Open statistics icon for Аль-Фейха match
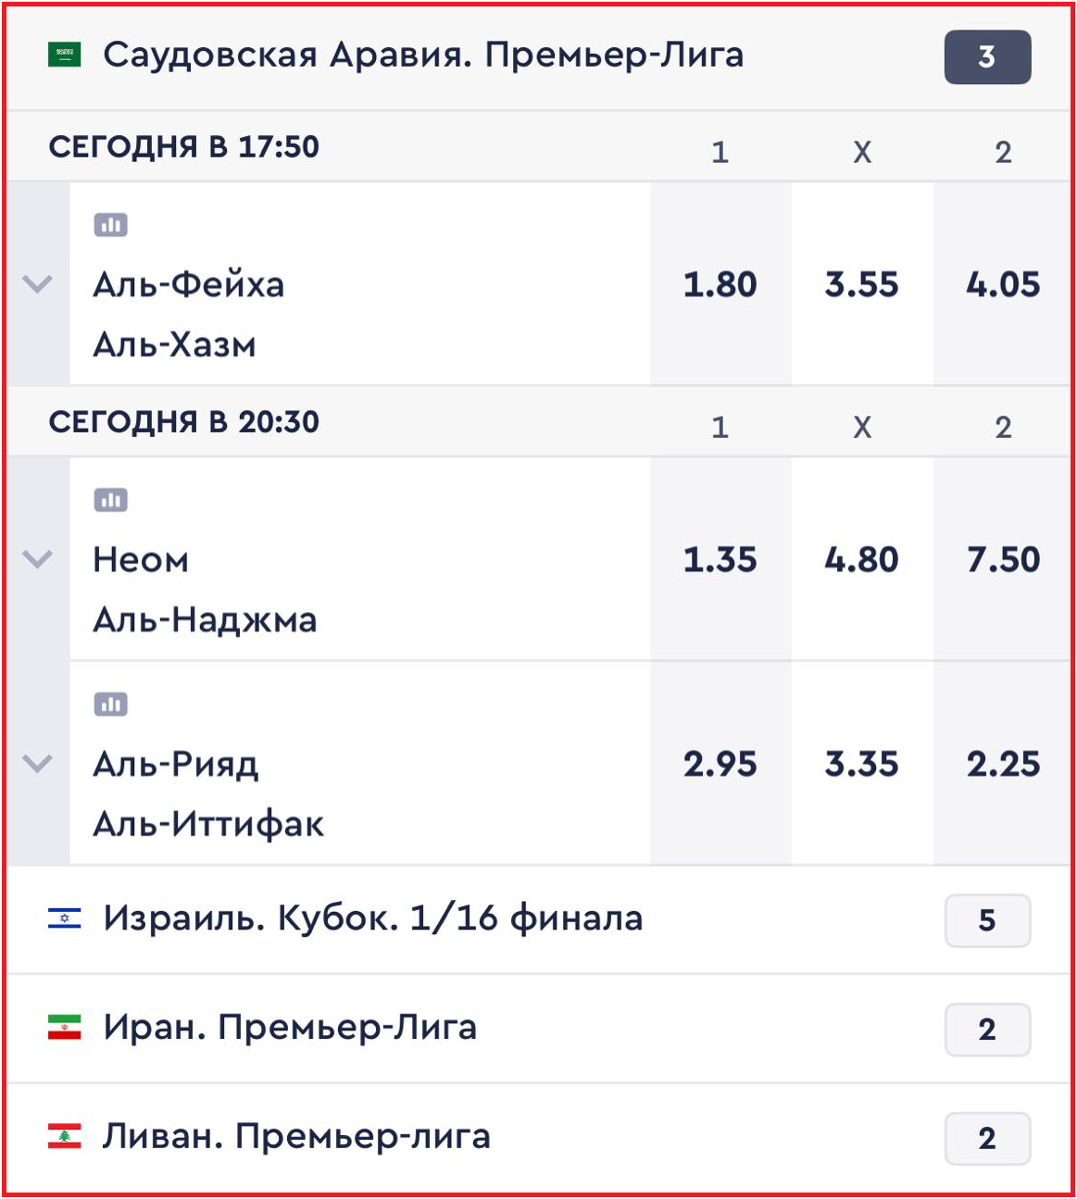 tap(110, 225)
